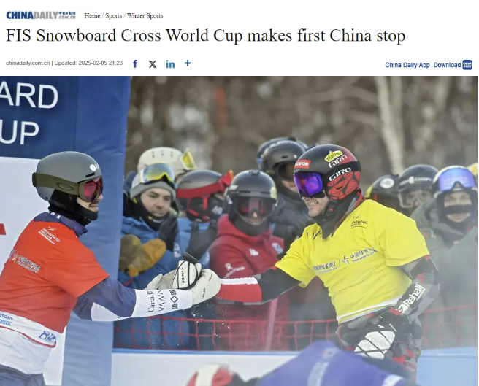
Task: Click the Chinese characters in the logo
Action: pos(67,13)
